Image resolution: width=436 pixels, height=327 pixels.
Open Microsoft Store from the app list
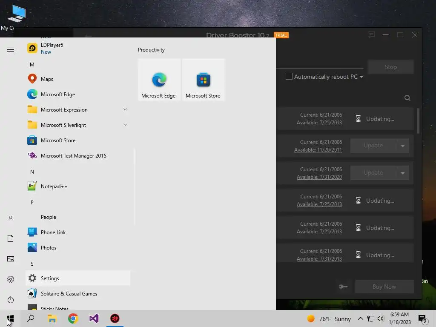78,140
